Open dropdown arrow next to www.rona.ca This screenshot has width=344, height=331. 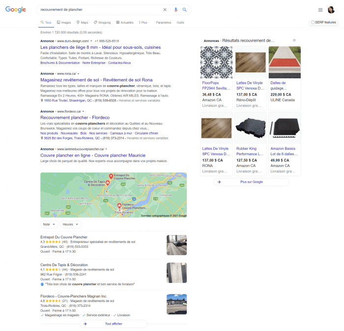click(x=78, y=74)
